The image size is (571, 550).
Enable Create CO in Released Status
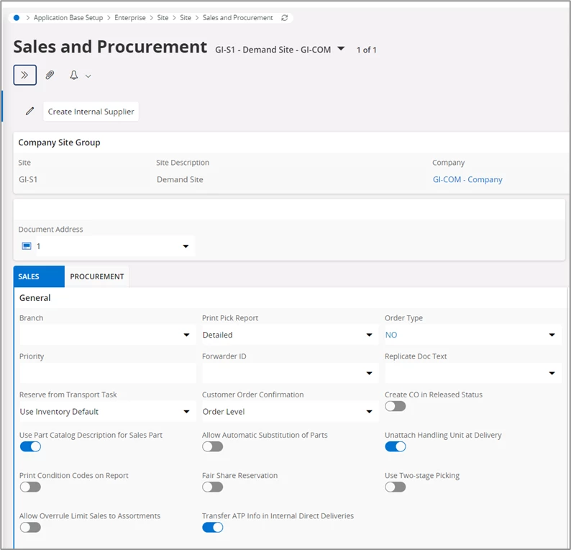coord(395,406)
